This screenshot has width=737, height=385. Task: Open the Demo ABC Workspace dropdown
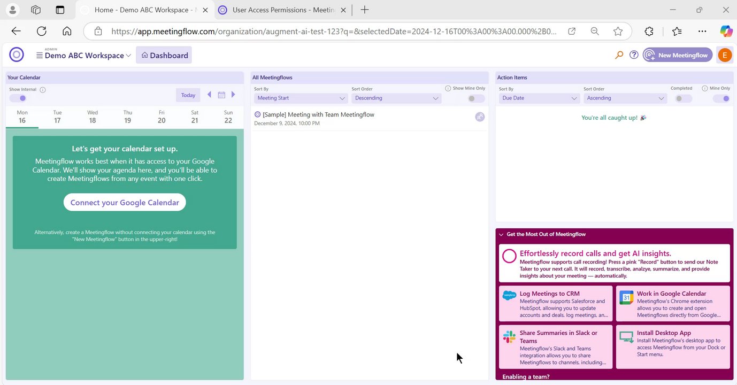point(88,56)
